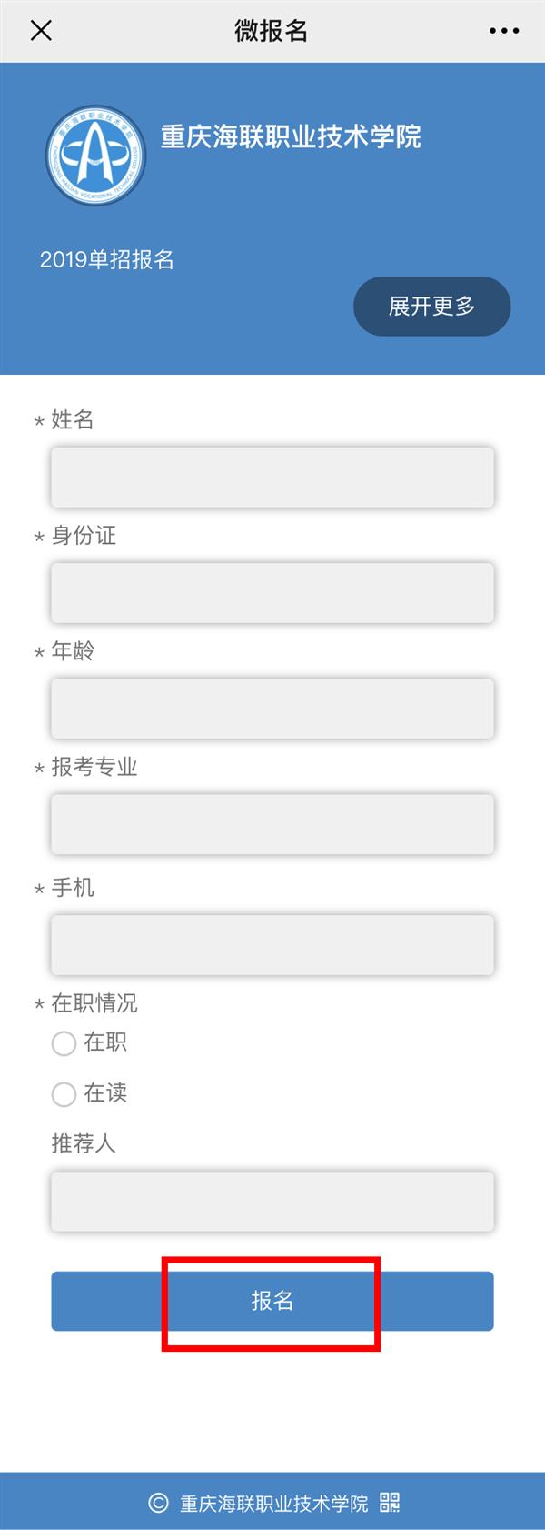Click the copyright symbol in footer

coord(158,1502)
